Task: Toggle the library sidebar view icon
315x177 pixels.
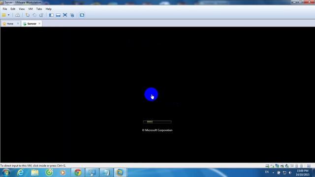Action: click(51, 15)
